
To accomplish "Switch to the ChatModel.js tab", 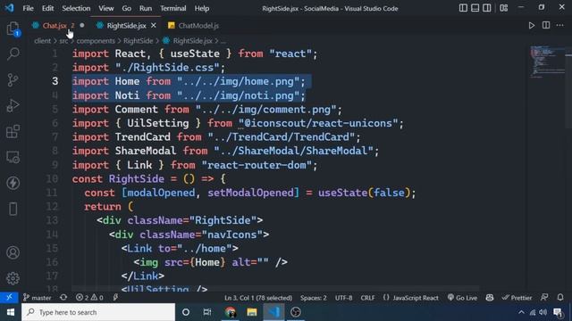I will (198, 26).
